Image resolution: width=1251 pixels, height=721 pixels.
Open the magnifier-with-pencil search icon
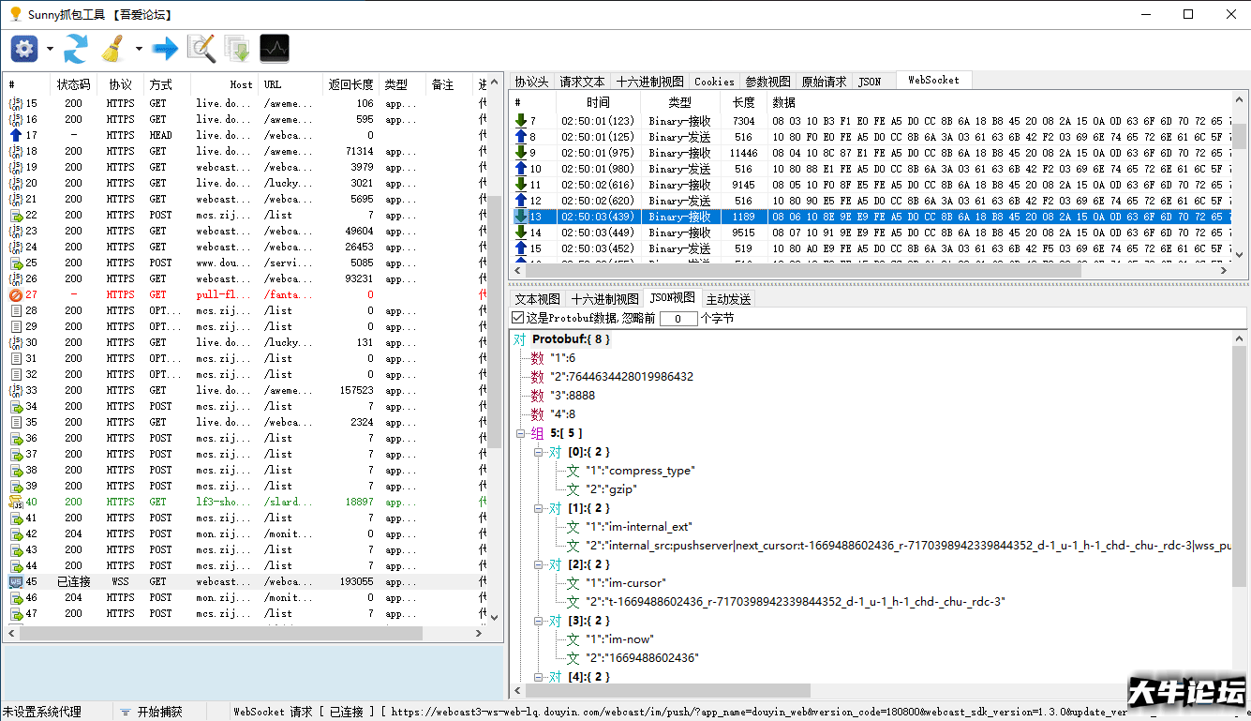click(x=201, y=49)
